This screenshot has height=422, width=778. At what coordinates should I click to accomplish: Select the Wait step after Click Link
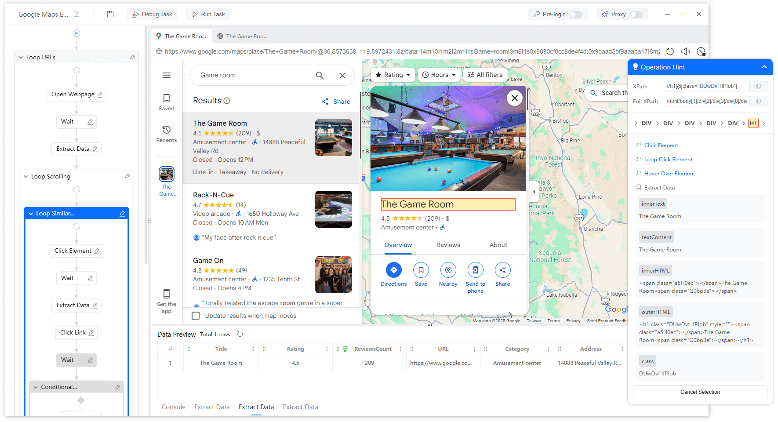pyautogui.click(x=76, y=360)
